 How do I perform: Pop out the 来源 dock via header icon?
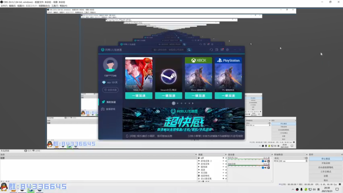click(x=226, y=154)
